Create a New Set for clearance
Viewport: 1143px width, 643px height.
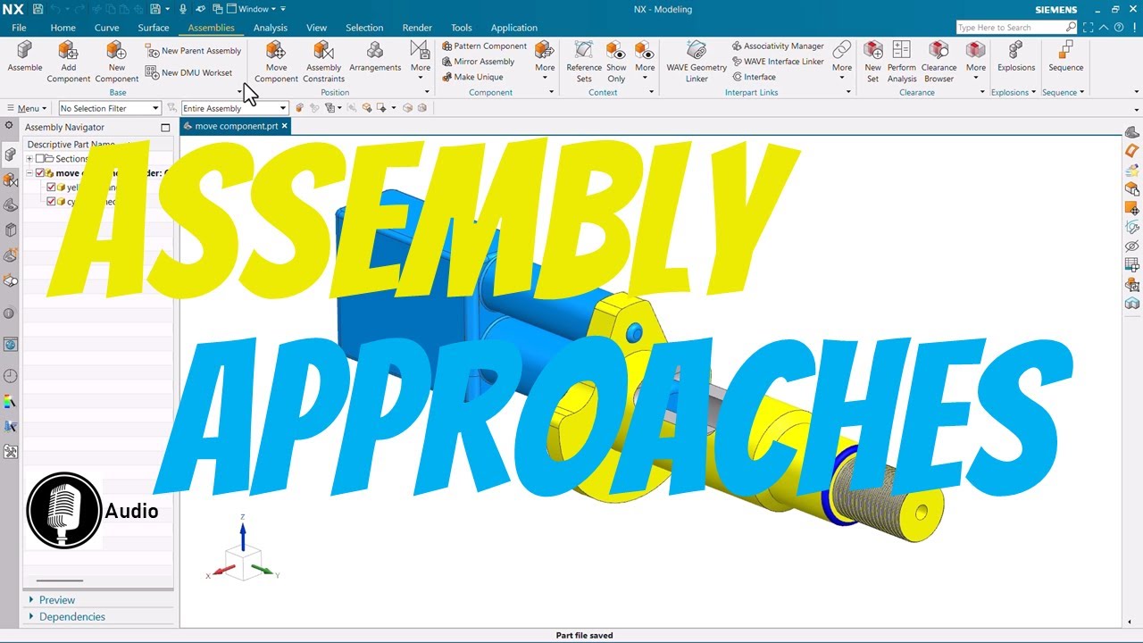point(872,62)
